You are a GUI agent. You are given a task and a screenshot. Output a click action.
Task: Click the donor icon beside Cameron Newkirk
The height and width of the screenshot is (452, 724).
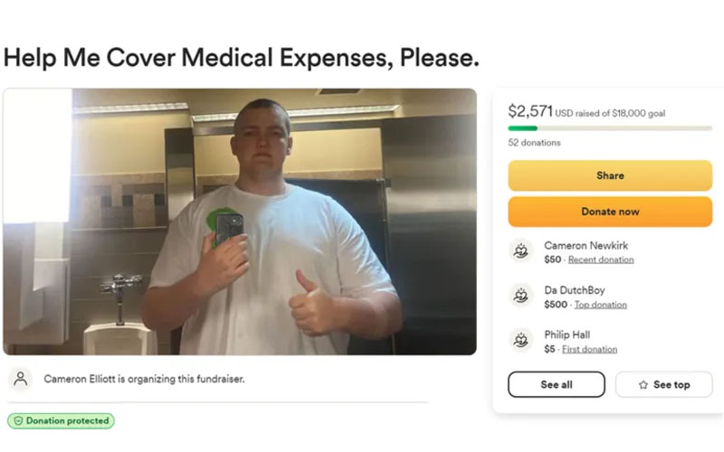click(521, 251)
